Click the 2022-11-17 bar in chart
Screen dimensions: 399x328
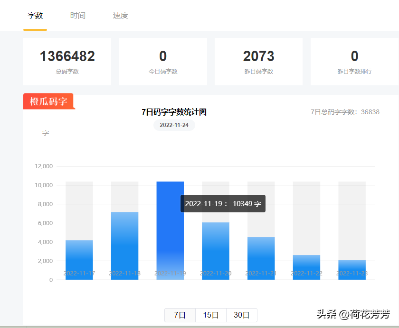[x=79, y=260]
